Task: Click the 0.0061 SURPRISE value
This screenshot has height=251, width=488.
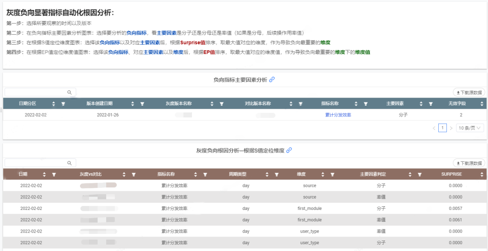Action: pos(455,220)
